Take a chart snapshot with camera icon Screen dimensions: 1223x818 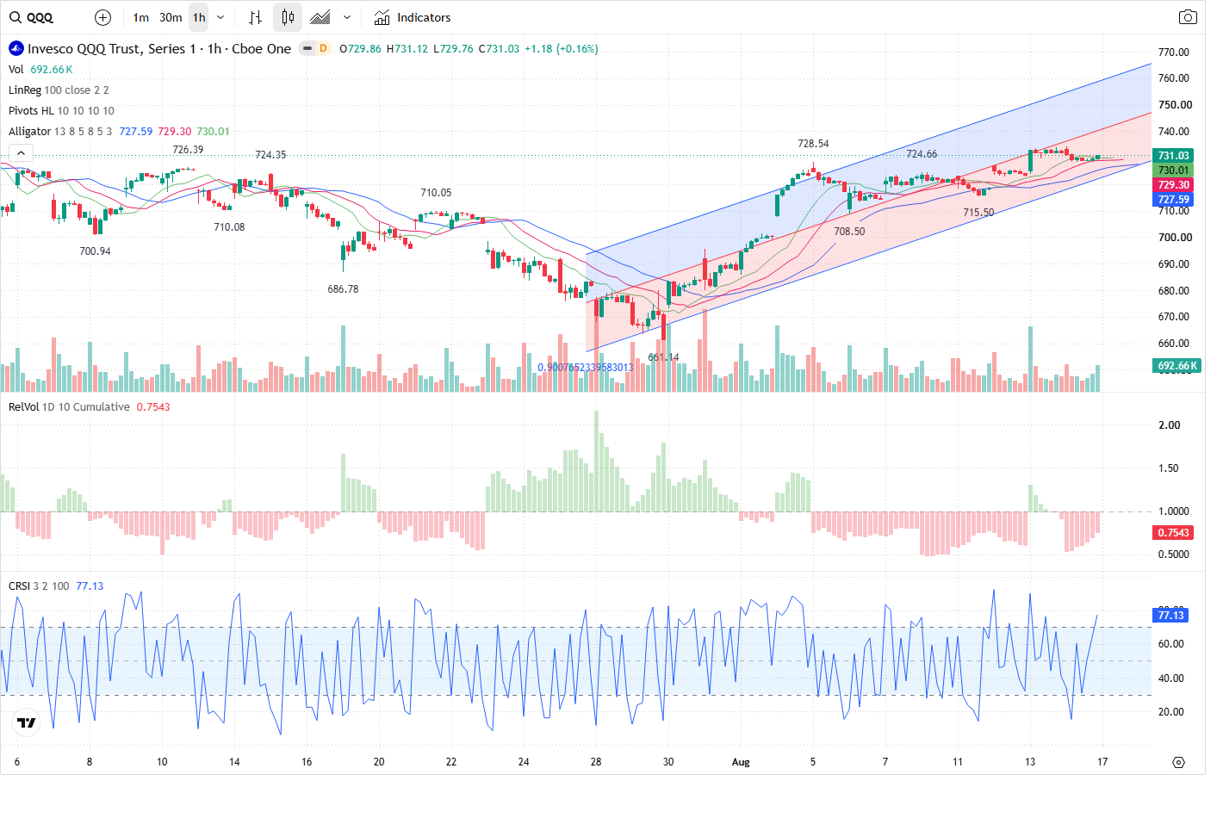tap(1188, 17)
